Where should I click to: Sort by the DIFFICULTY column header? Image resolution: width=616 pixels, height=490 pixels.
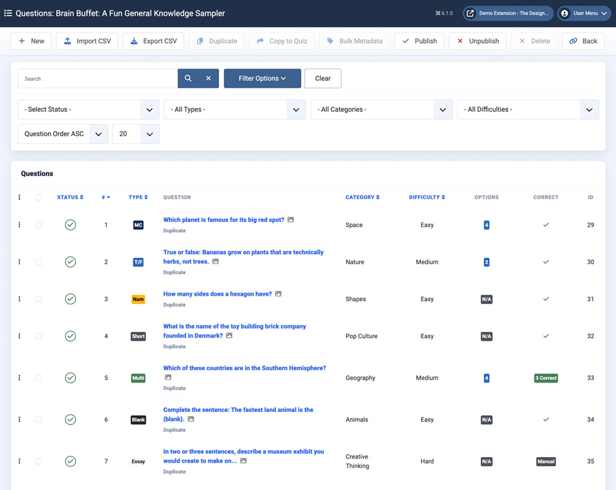point(427,197)
